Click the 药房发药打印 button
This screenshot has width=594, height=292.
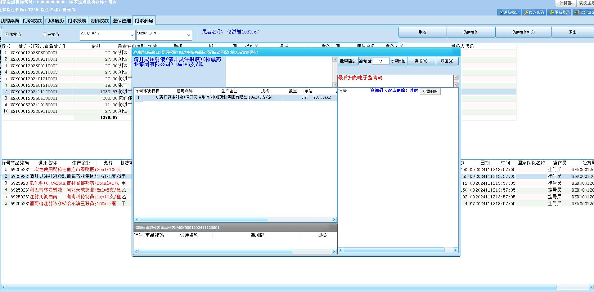coord(523,32)
